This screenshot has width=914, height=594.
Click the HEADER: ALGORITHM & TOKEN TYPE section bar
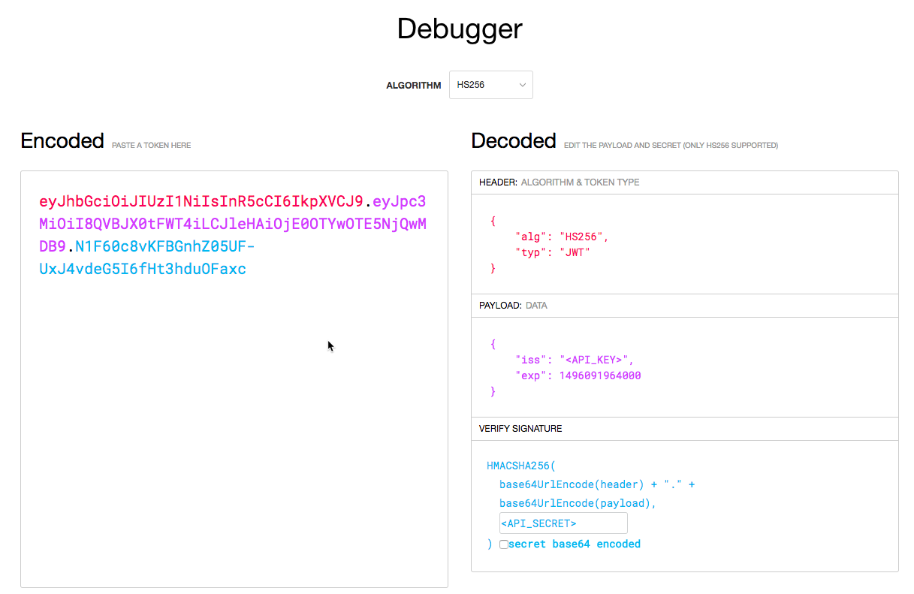684,182
